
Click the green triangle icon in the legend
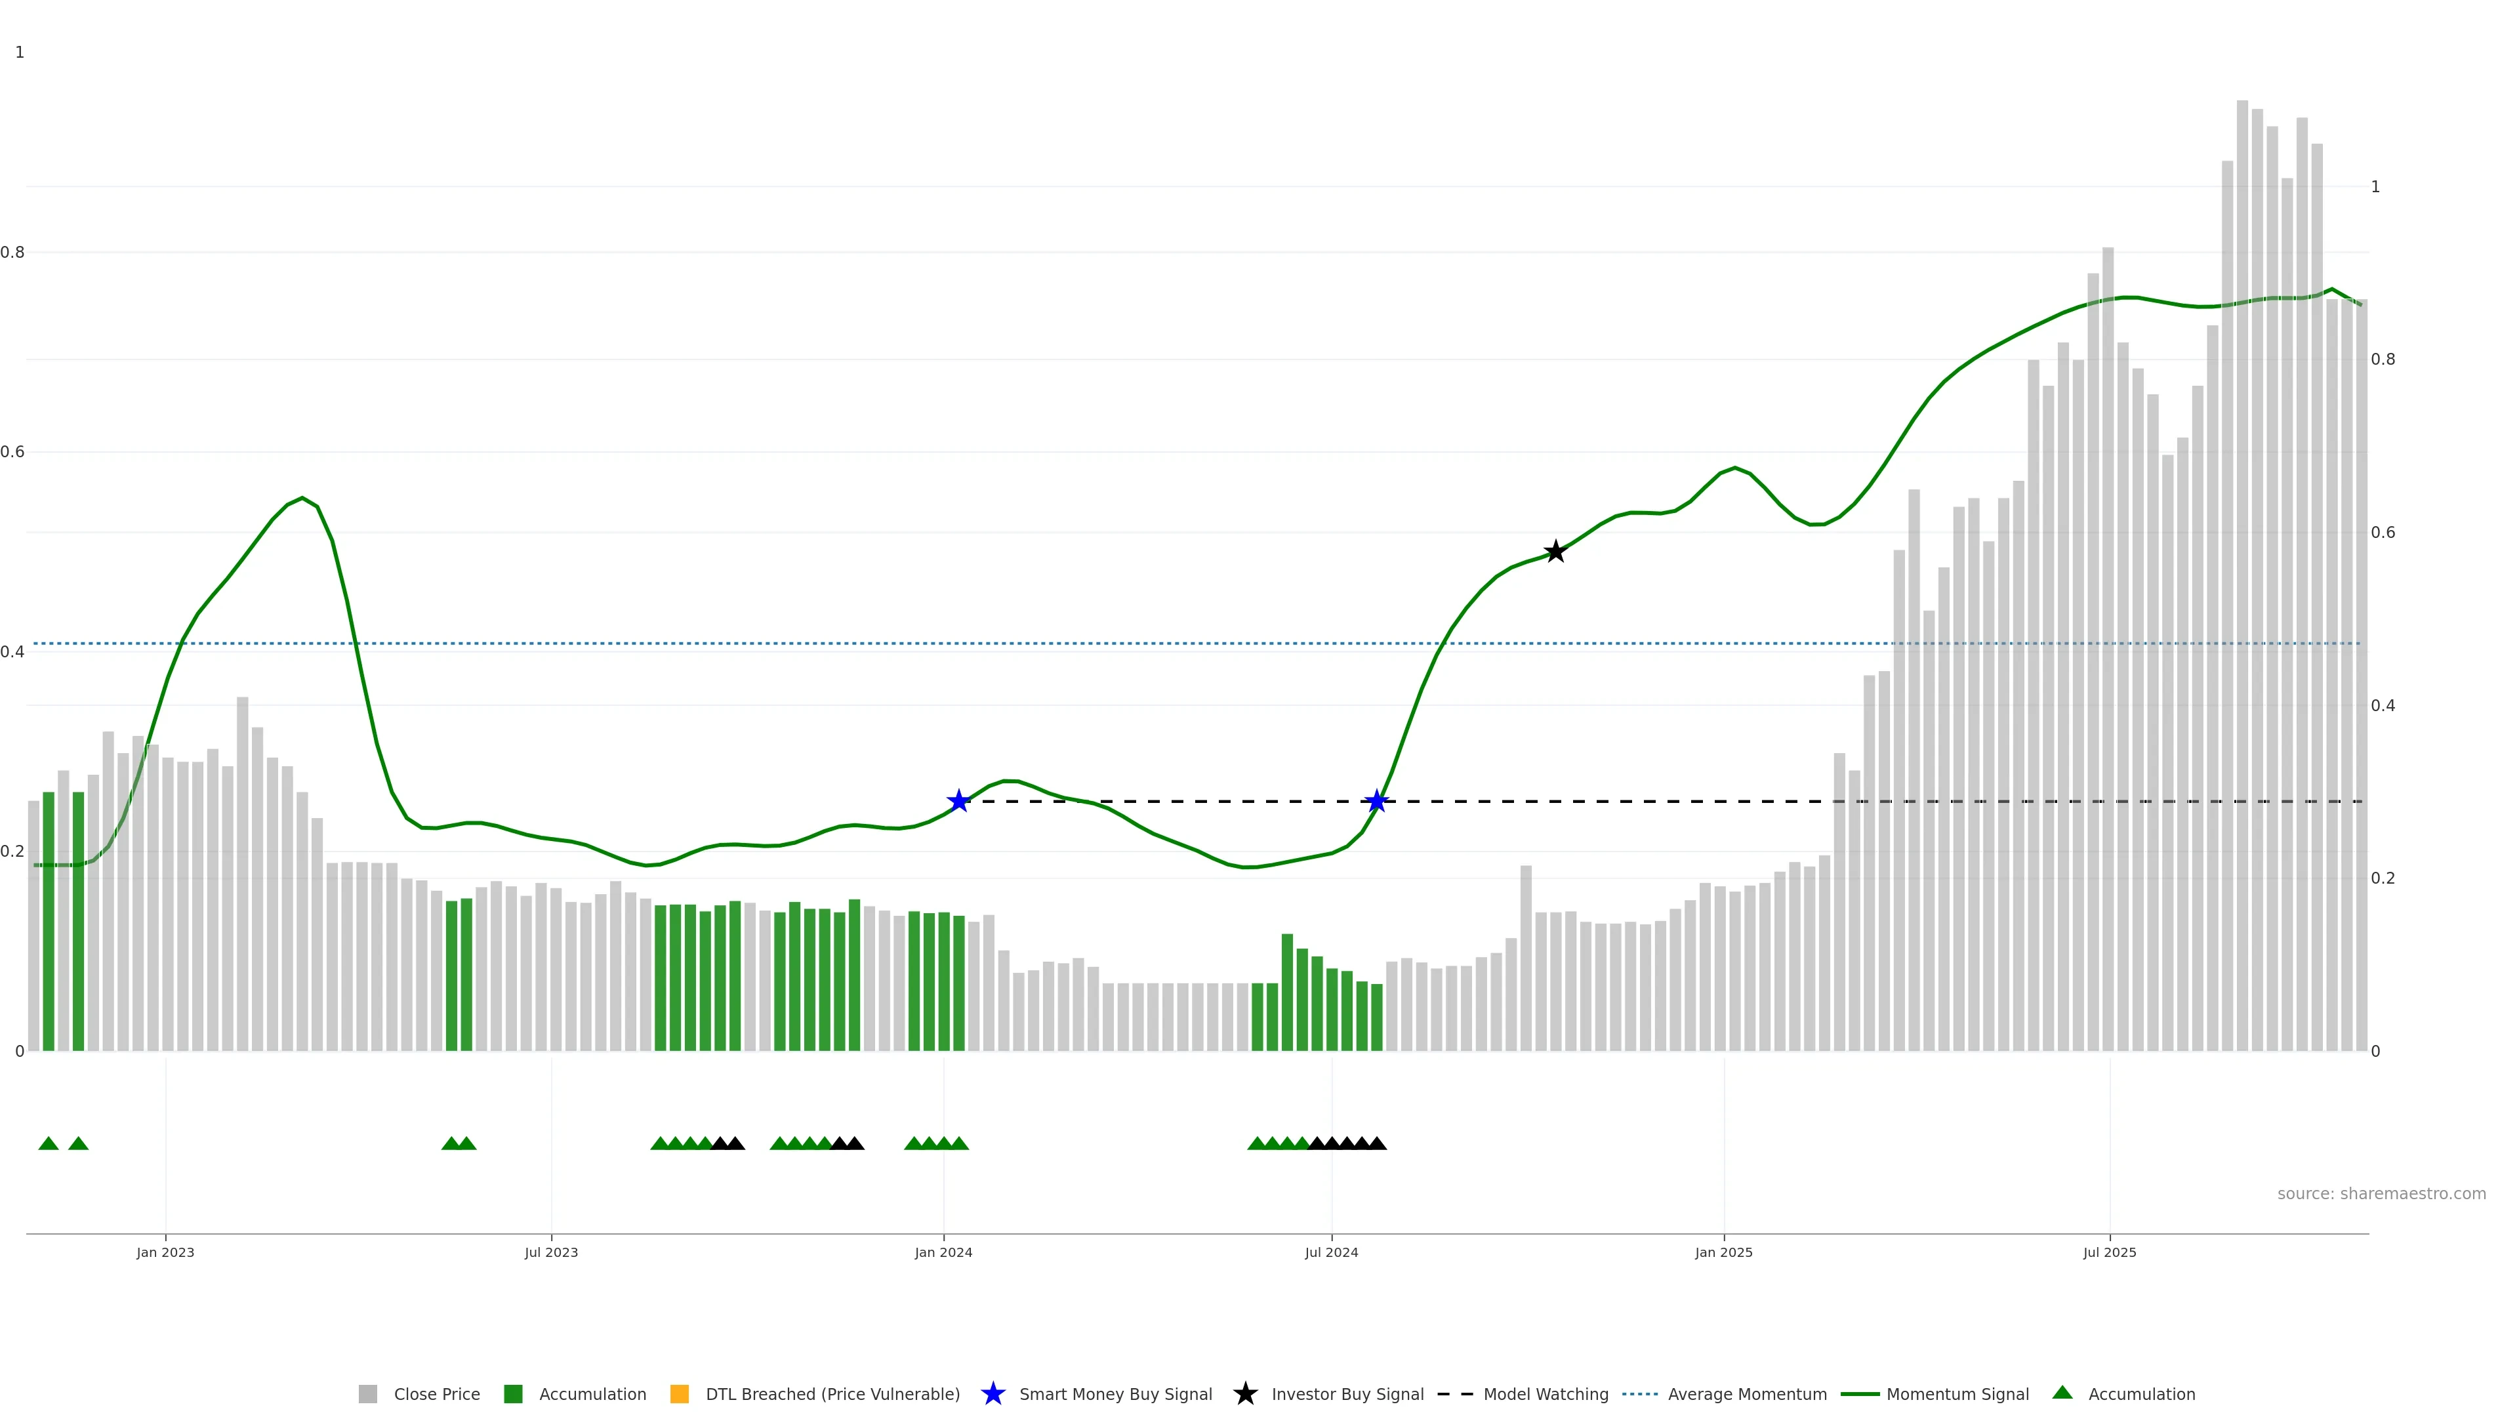click(x=2062, y=1393)
